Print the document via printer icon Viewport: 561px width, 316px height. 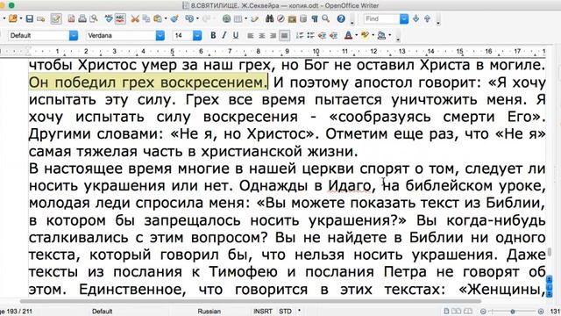[82, 18]
